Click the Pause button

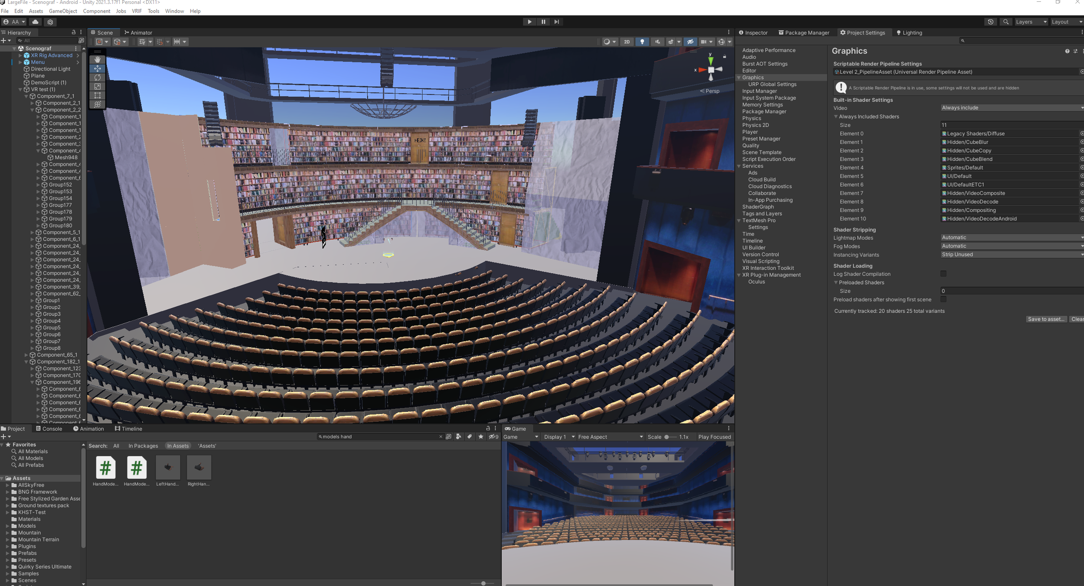(x=543, y=22)
